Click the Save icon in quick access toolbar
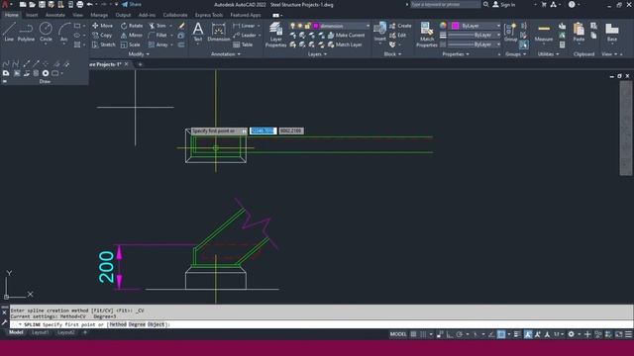This screenshot has width=634, height=356. pyautogui.click(x=42, y=4)
